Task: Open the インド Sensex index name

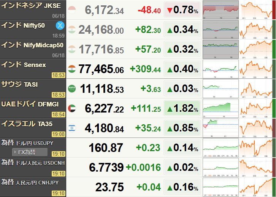Action: [24, 64]
